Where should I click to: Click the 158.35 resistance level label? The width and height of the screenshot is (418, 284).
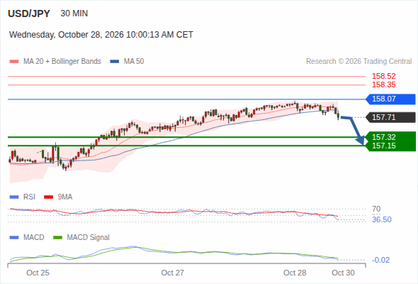pyautogui.click(x=384, y=85)
